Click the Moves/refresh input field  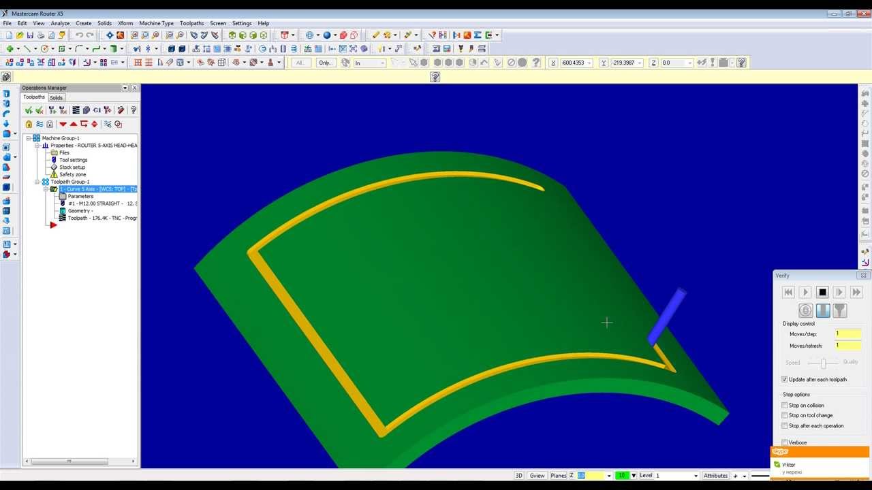[x=849, y=346]
